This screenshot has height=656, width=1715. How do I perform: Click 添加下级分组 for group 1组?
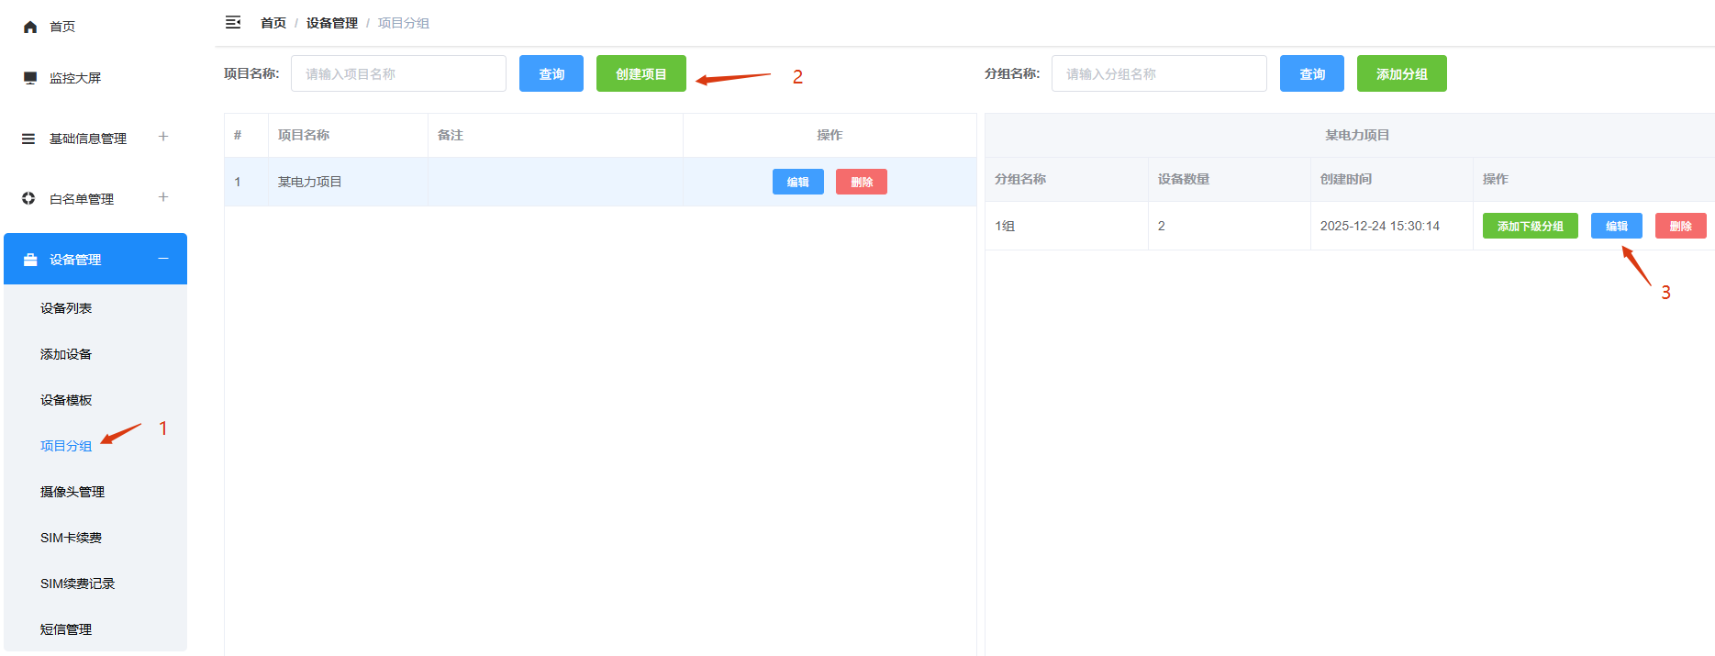(1531, 226)
